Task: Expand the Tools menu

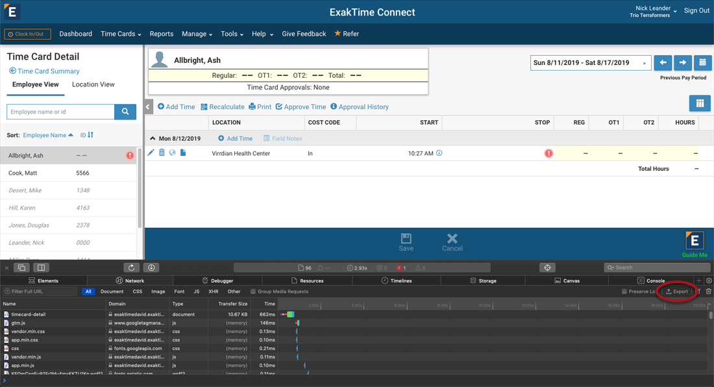Action: coord(232,34)
